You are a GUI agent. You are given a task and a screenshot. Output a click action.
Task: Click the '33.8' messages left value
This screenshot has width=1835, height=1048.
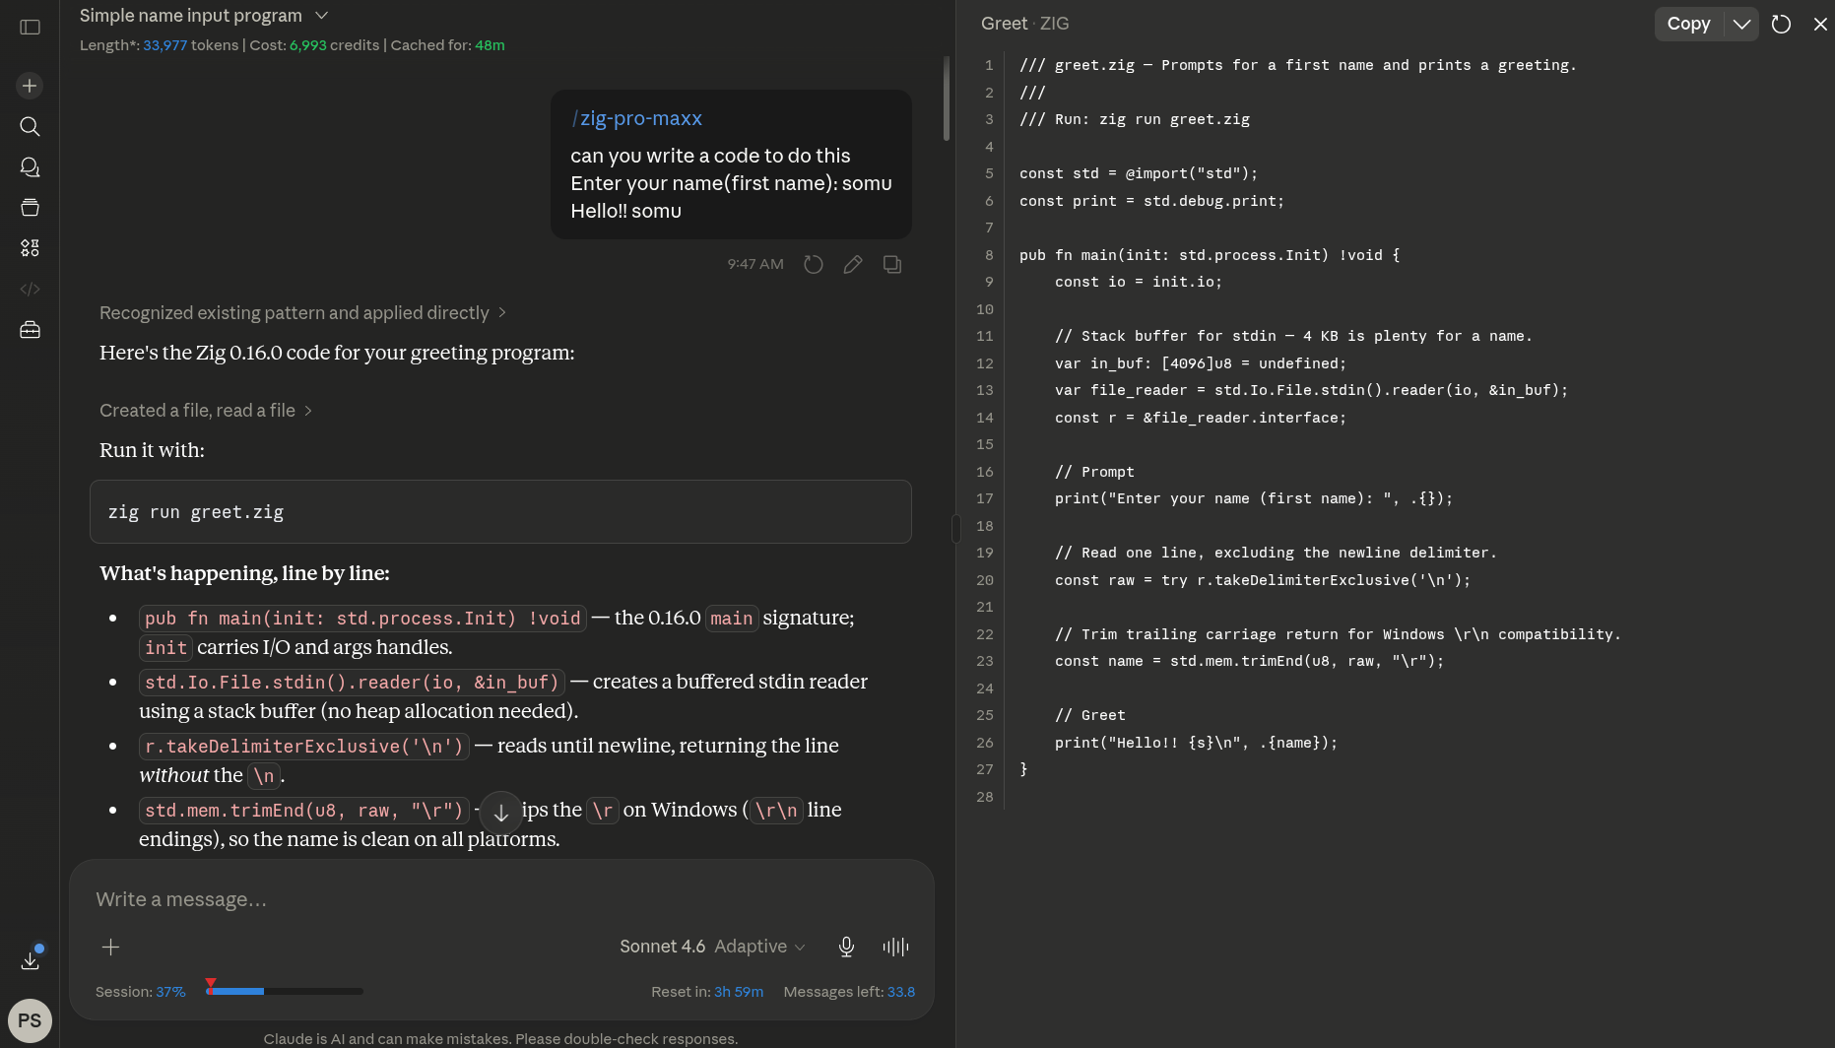pos(901,992)
